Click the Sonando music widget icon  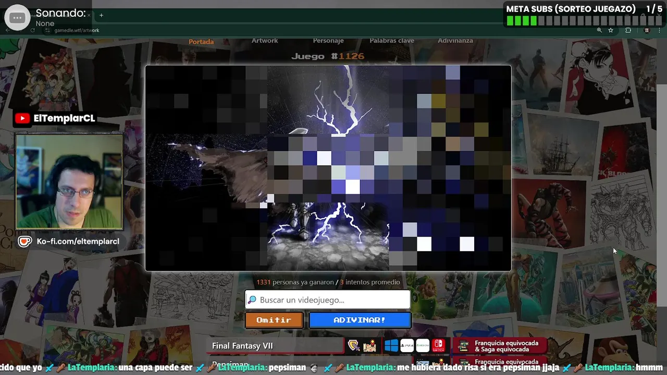(17, 18)
